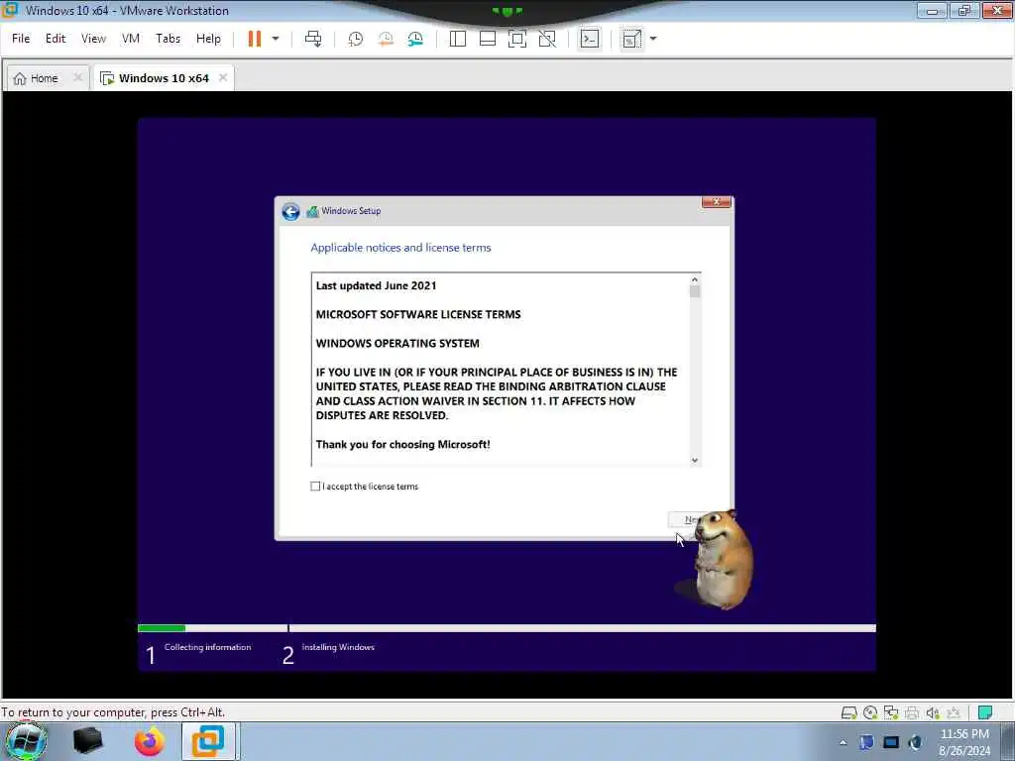Close the Windows 10 x64 tab

pos(223,77)
